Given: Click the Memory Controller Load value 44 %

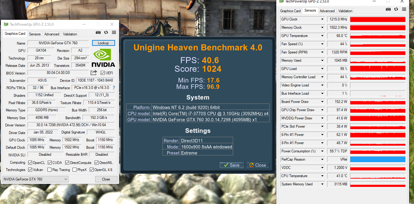Looking at the screenshot, I should (338, 77).
